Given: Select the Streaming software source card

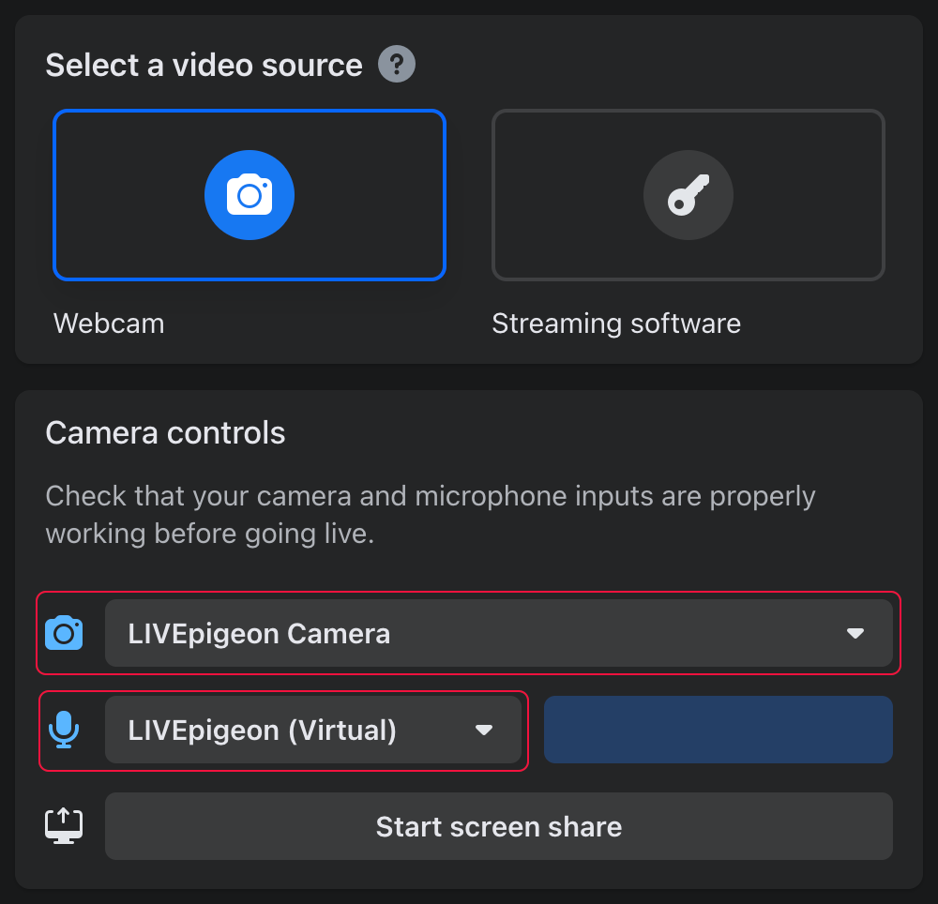Looking at the screenshot, I should pyautogui.click(x=688, y=195).
